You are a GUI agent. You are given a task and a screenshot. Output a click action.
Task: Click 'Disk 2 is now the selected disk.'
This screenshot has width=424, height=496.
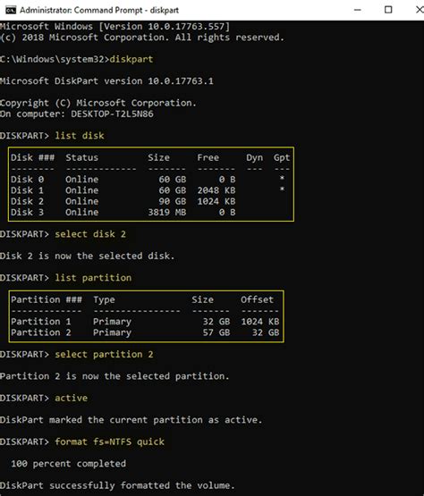coord(88,256)
